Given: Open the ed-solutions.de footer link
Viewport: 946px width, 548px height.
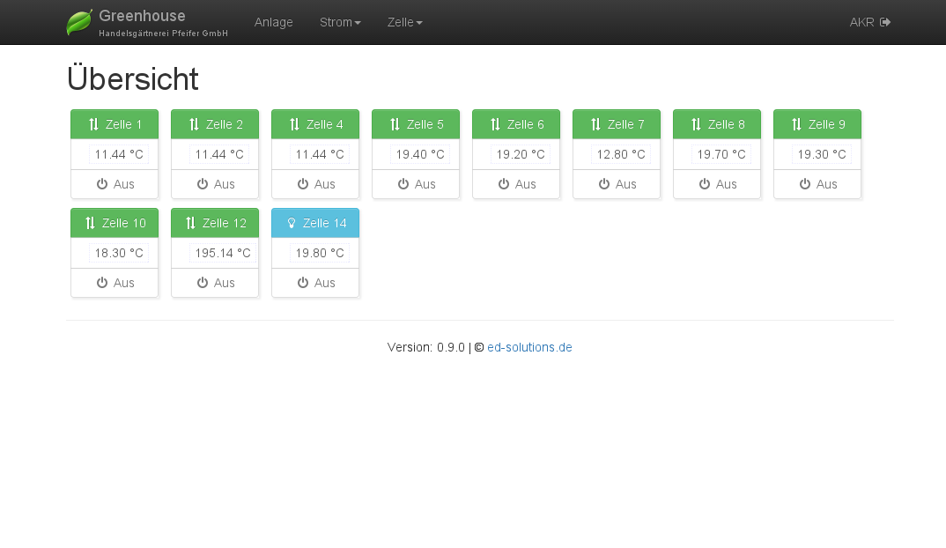Looking at the screenshot, I should click(529, 347).
